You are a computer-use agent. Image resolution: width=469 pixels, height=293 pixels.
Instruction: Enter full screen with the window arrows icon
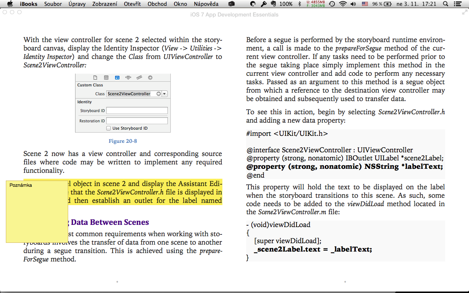point(465,12)
